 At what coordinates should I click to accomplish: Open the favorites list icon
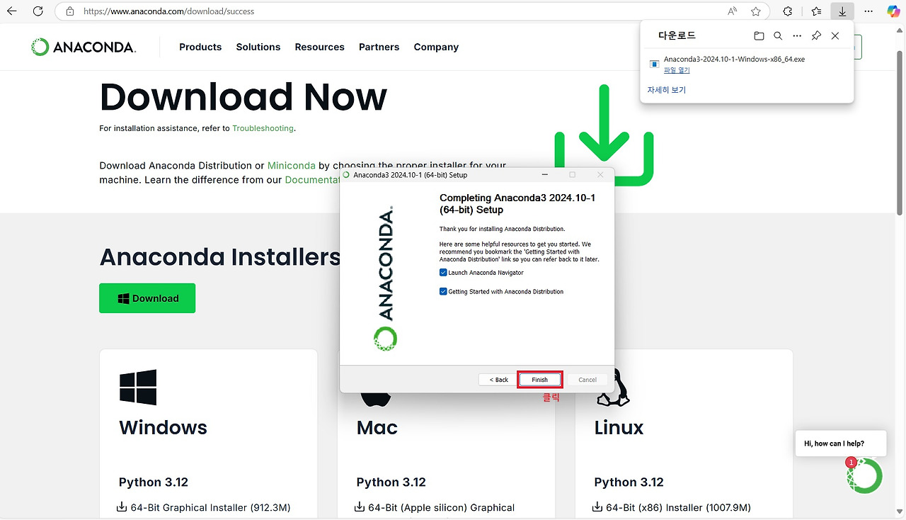[x=816, y=11]
